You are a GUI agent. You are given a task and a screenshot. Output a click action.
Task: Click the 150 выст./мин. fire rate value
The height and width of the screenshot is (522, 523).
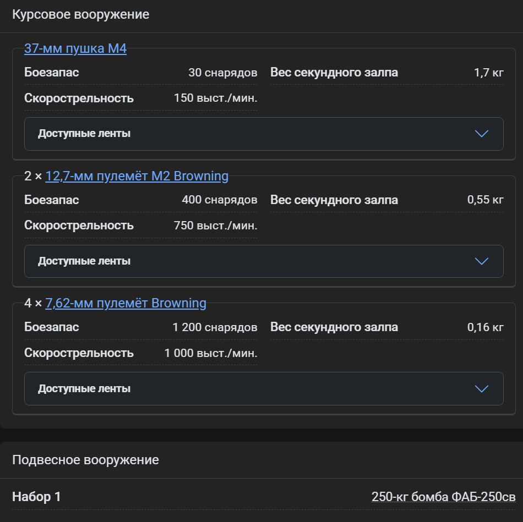click(215, 98)
